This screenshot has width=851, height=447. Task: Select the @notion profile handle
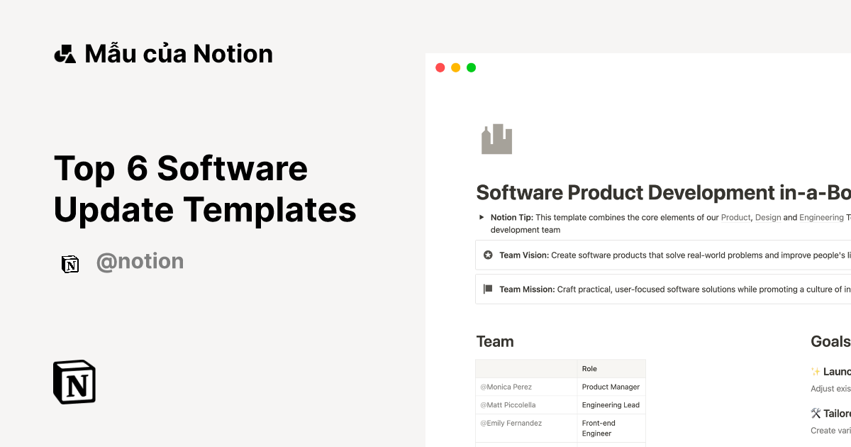pyautogui.click(x=140, y=262)
